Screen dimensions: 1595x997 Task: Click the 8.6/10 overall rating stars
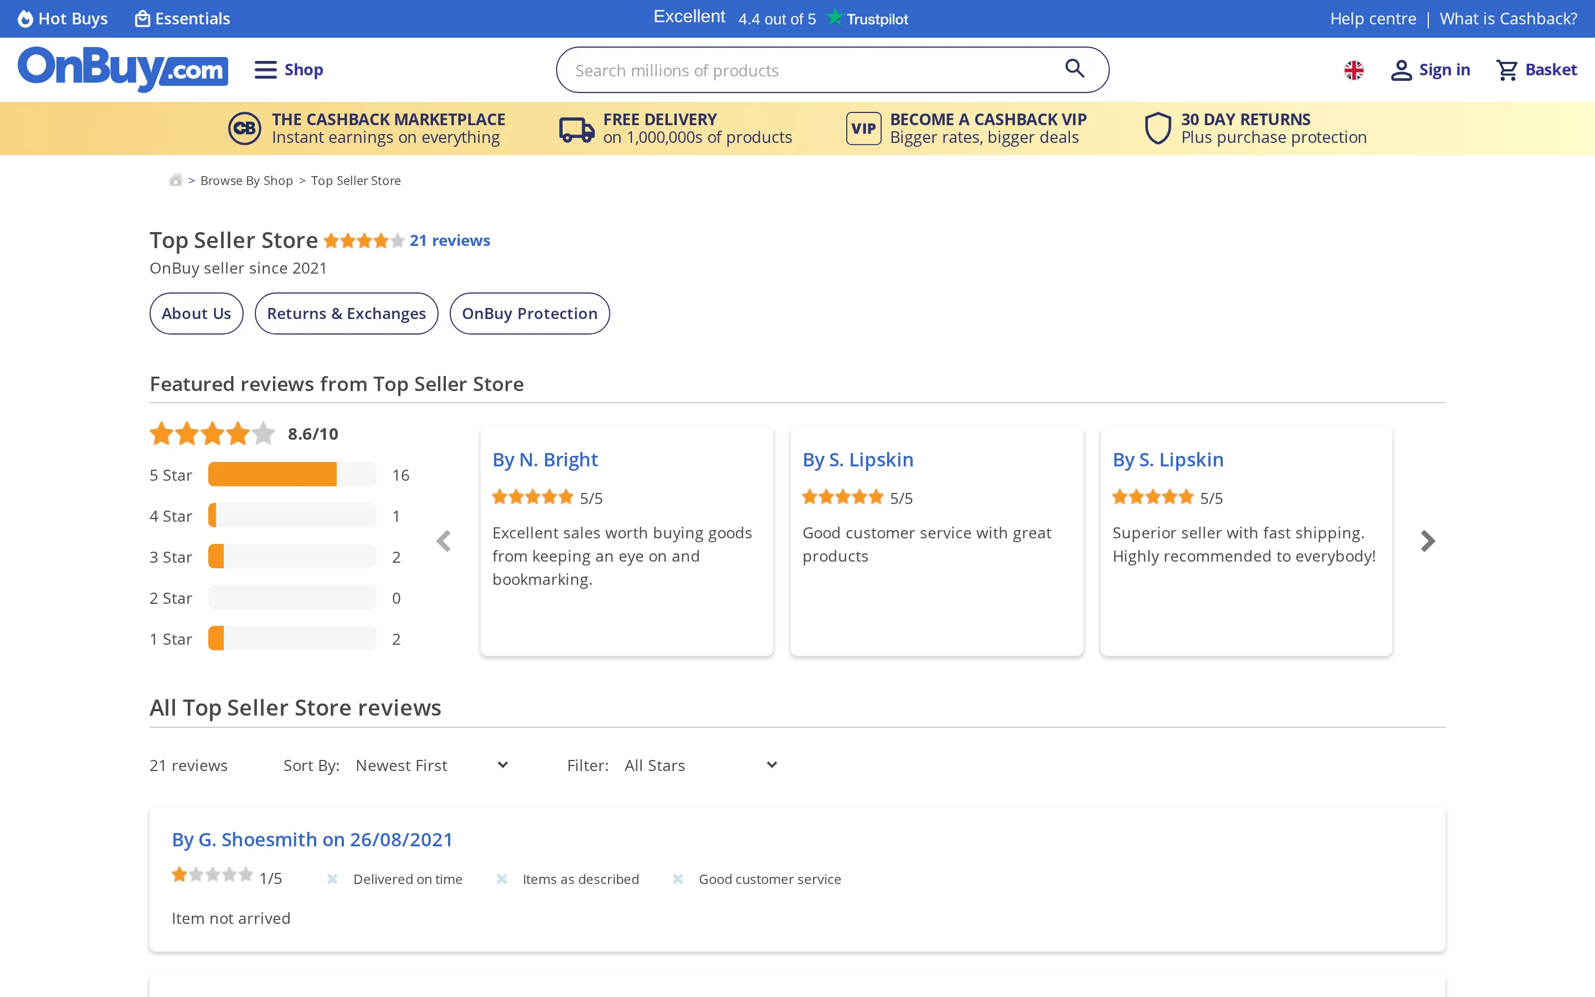click(212, 433)
